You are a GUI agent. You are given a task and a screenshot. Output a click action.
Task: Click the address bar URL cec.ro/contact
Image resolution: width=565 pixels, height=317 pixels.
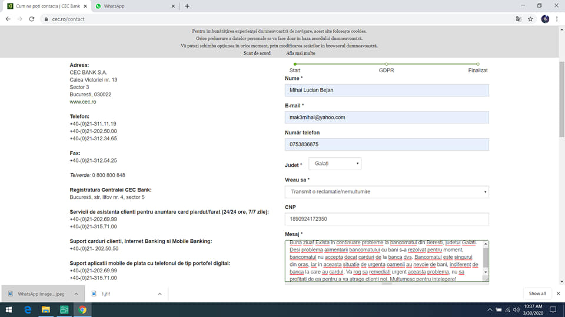(68, 19)
